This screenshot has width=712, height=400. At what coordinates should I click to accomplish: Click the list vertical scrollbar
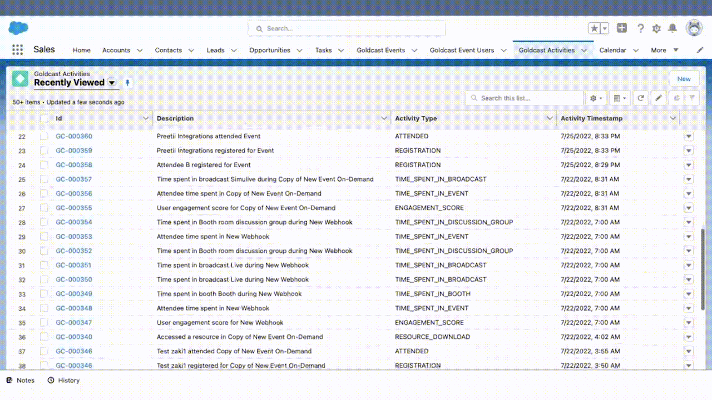[702, 269]
